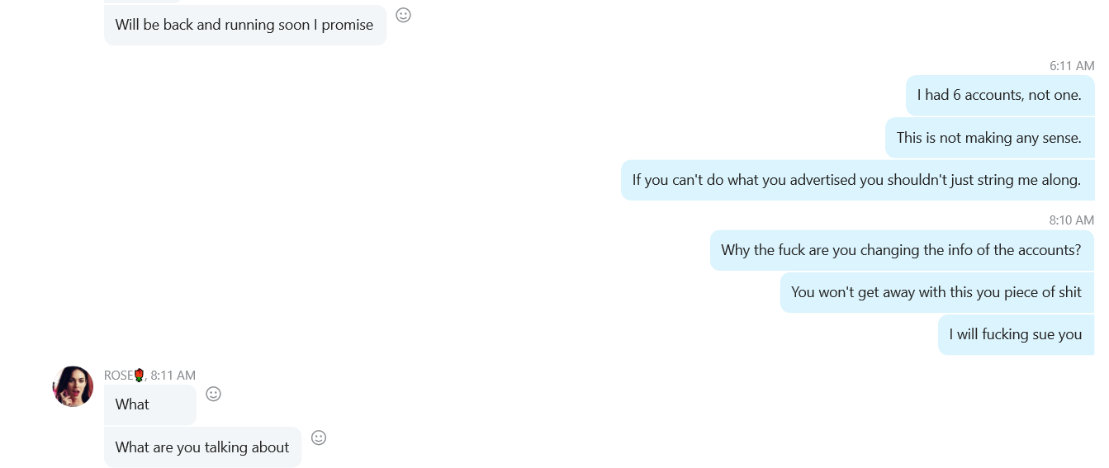Click the ROSE sender name label
1109x468 pixels.
point(118,376)
